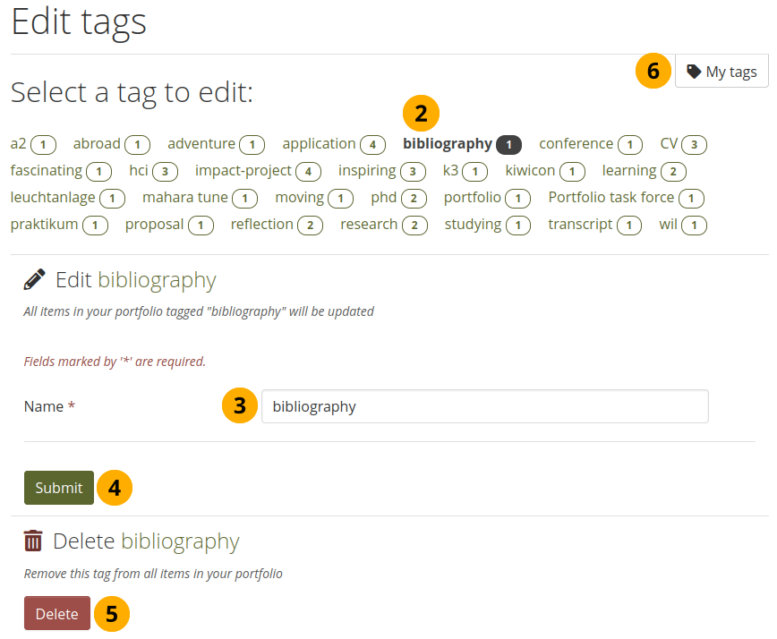Image resolution: width=777 pixels, height=639 pixels.
Task: Edit the mahara tune tag
Action: point(185,197)
